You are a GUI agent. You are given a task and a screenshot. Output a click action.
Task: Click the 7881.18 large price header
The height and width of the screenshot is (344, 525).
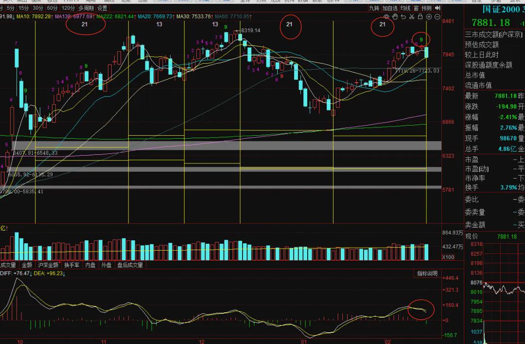[x=490, y=23]
